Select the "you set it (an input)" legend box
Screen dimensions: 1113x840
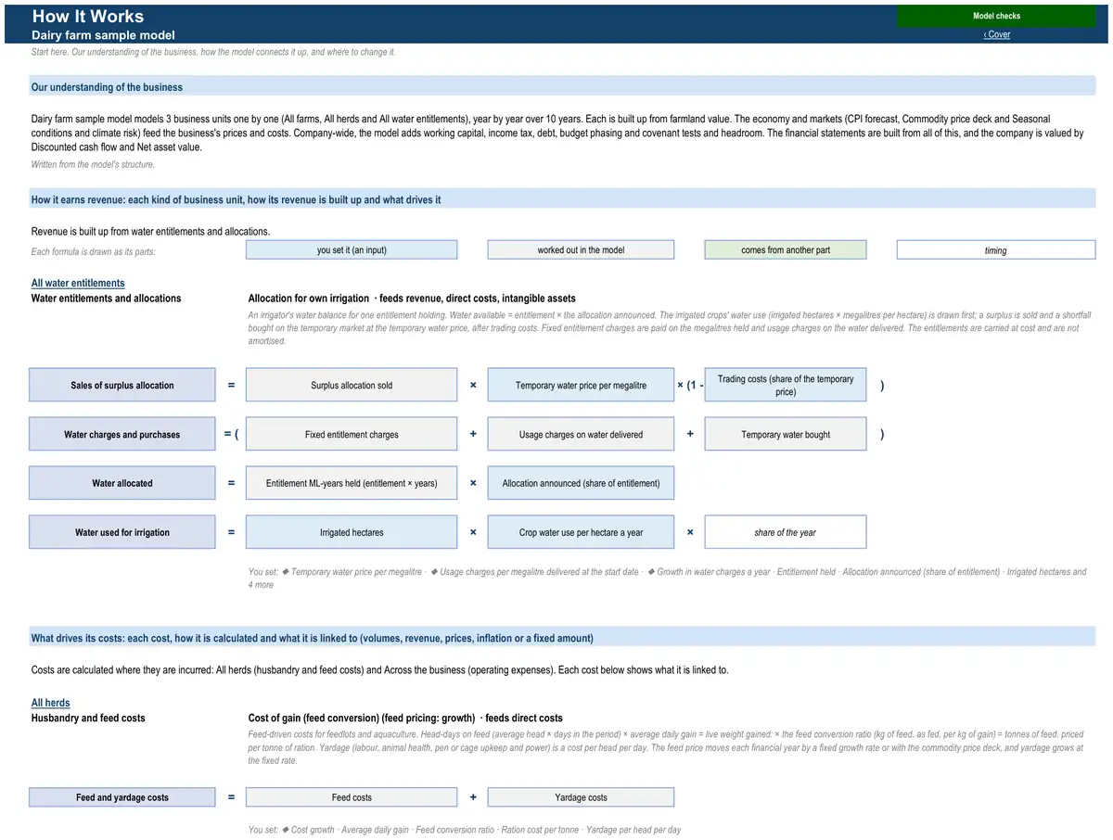[352, 249]
